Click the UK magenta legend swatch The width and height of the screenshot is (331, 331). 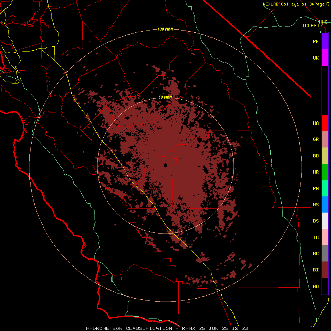pyautogui.click(x=325, y=58)
